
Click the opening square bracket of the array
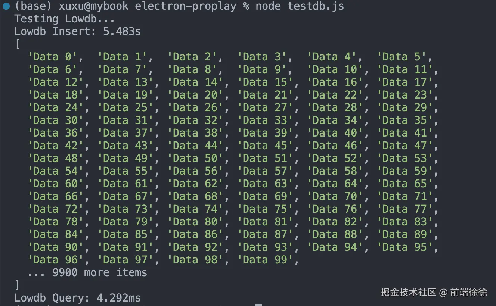pos(17,44)
